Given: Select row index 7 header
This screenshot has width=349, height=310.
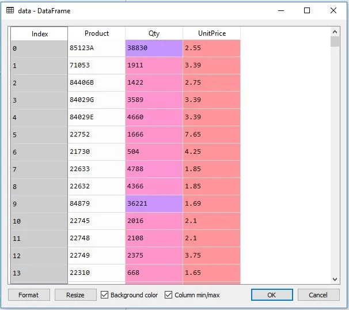Looking at the screenshot, I should (39, 169).
